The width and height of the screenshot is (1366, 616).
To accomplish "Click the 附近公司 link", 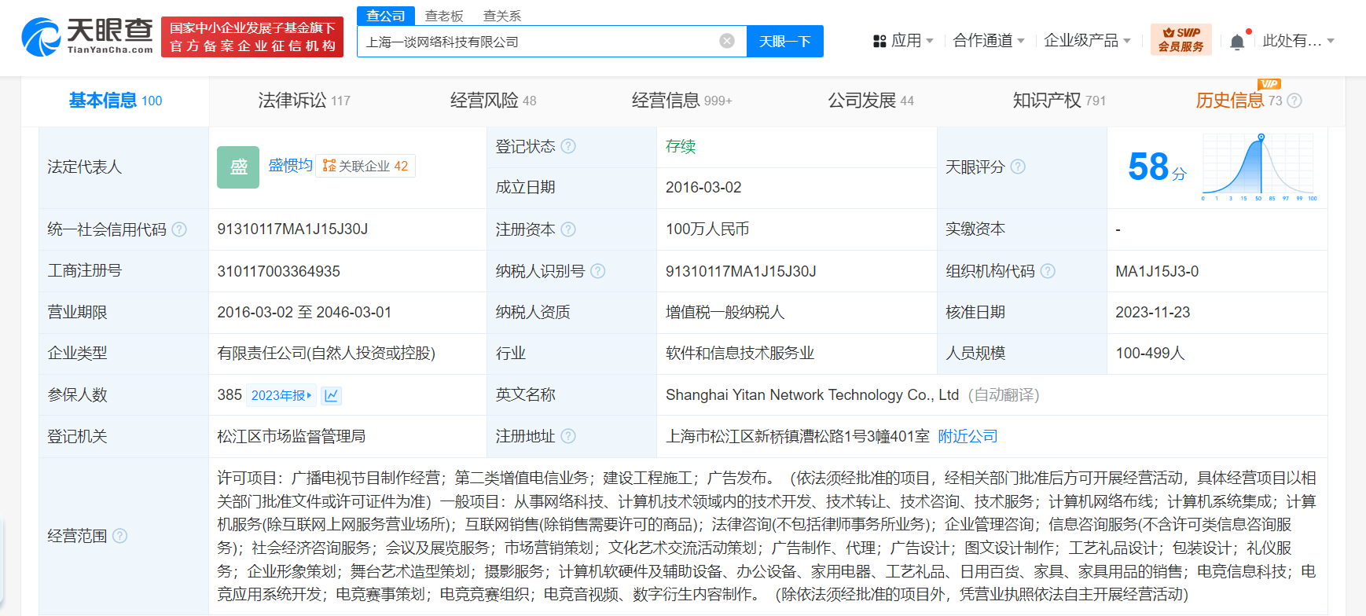I will click(x=968, y=436).
